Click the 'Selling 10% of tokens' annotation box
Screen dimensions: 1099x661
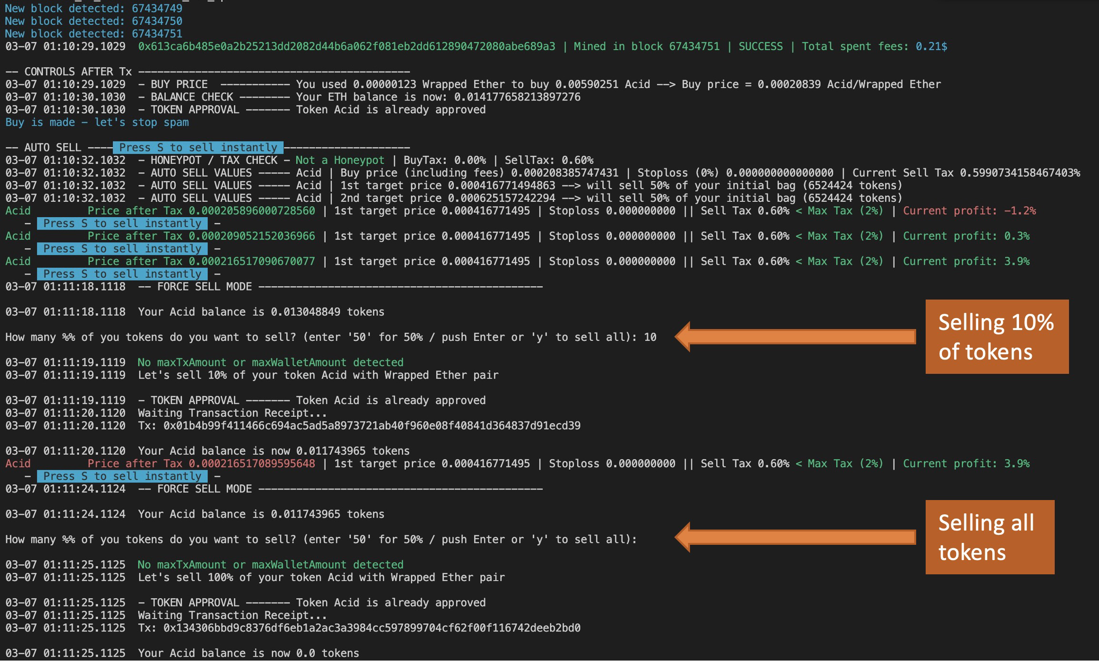997,337
